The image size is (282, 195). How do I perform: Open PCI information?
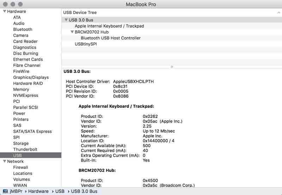pos(16,101)
